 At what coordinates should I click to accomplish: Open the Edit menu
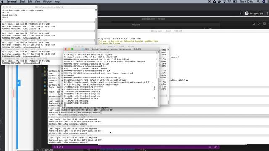30,2
